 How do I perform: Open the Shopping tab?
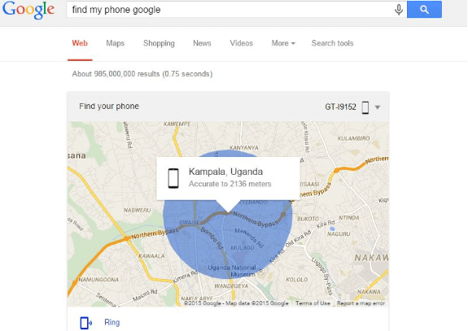[x=159, y=43]
